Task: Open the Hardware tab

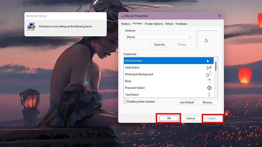Action: point(181,24)
